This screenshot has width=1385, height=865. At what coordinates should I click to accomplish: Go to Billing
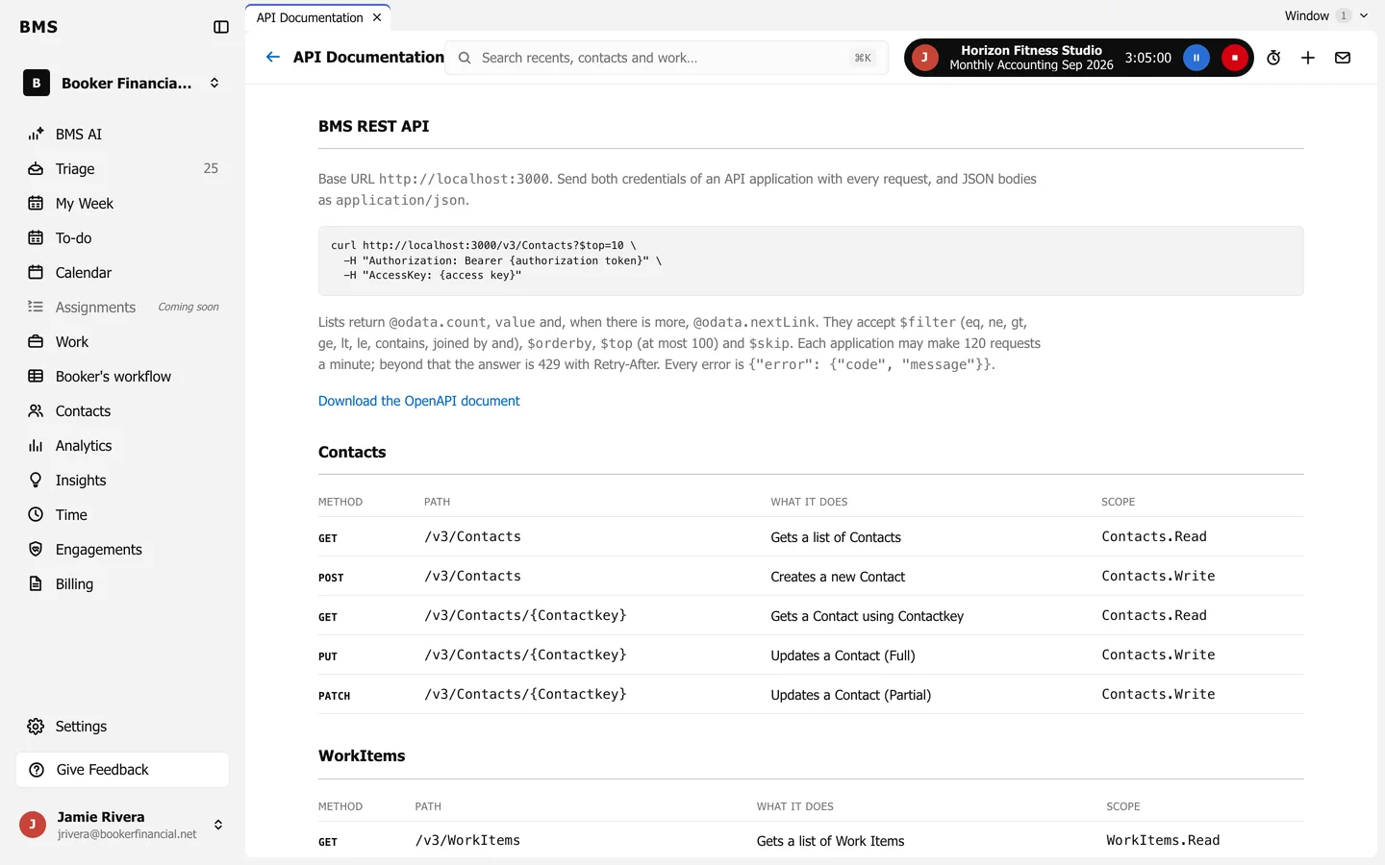click(123, 584)
